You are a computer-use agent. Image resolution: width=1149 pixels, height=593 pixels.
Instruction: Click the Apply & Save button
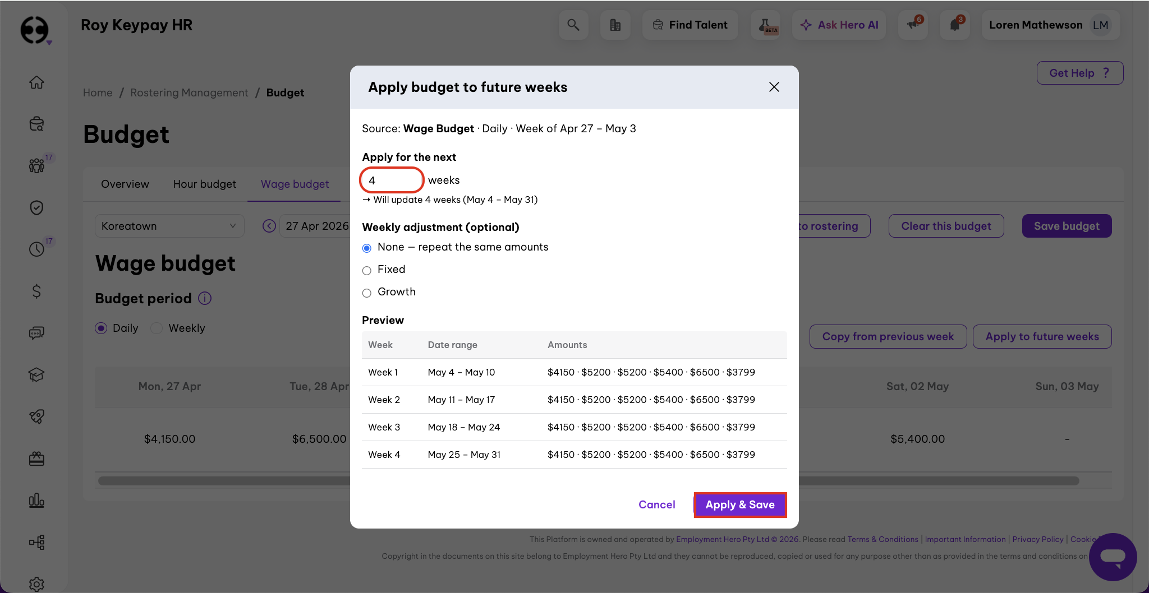coord(739,505)
